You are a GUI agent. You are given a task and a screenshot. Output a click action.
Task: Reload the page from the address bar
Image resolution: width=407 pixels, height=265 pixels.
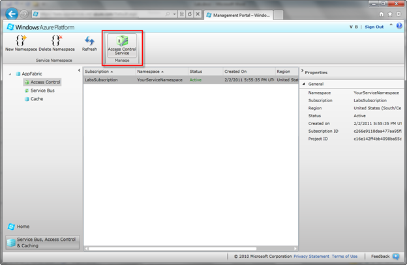pos(190,14)
